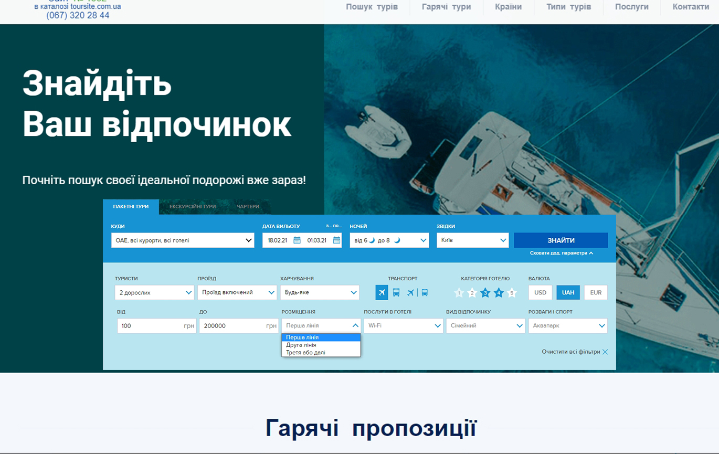Open the Розваги і спорт dropdown
This screenshot has height=454, width=719.
click(568, 325)
